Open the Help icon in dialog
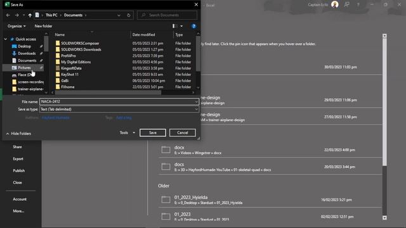The image size is (406, 228). click(x=193, y=26)
